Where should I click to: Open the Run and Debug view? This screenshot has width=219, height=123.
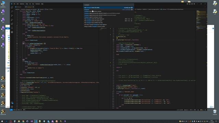[12, 20]
